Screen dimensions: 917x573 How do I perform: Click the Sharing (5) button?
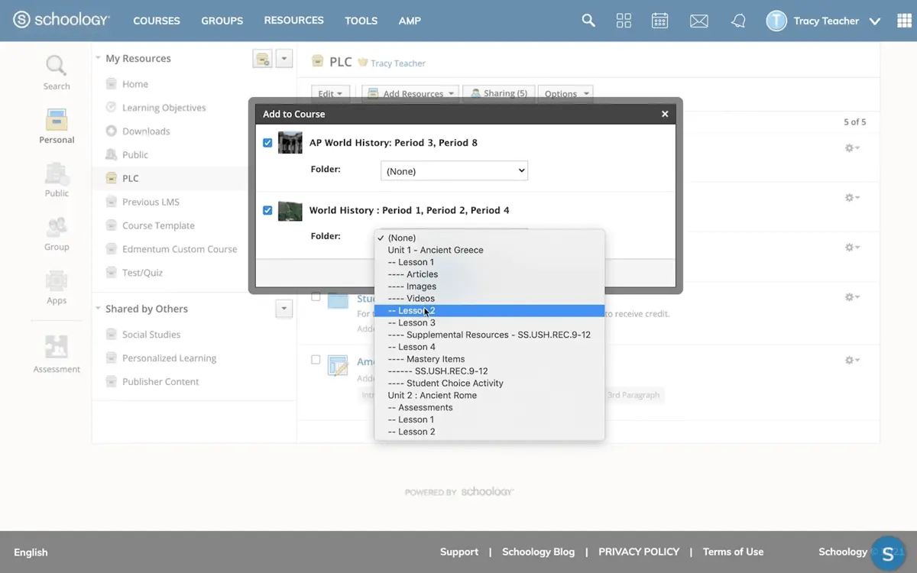[499, 93]
